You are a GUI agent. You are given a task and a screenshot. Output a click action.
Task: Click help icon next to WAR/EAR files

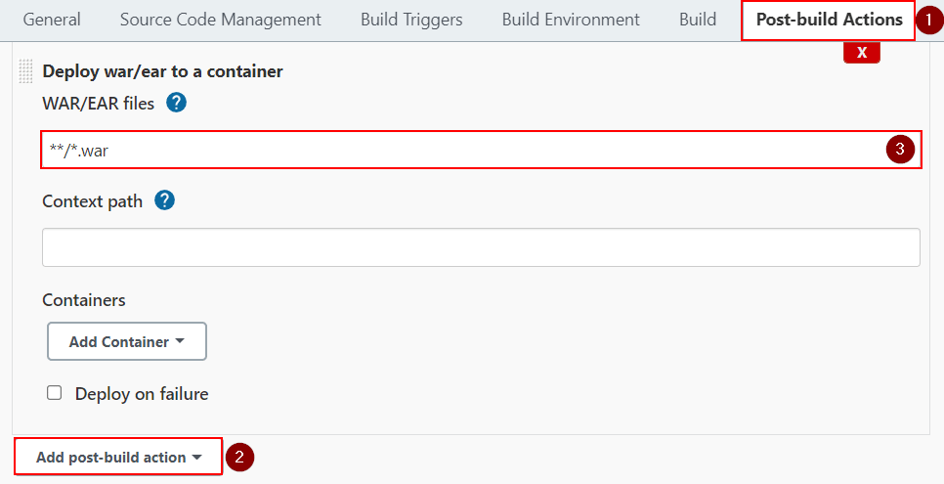[176, 103]
